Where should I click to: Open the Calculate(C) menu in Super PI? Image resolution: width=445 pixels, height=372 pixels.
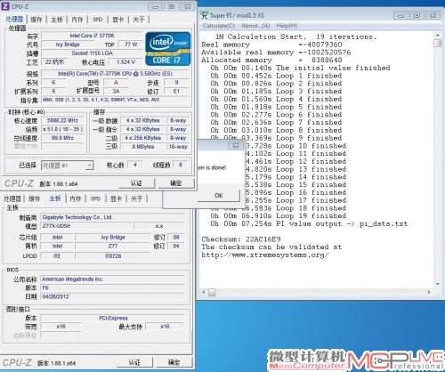point(219,26)
